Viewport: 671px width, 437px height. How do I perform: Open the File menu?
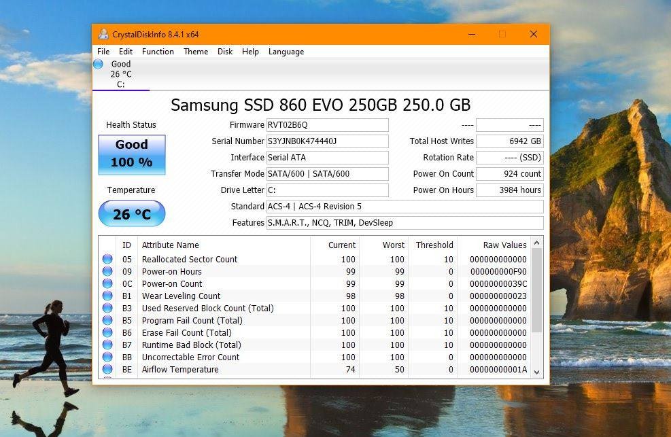[x=103, y=51]
